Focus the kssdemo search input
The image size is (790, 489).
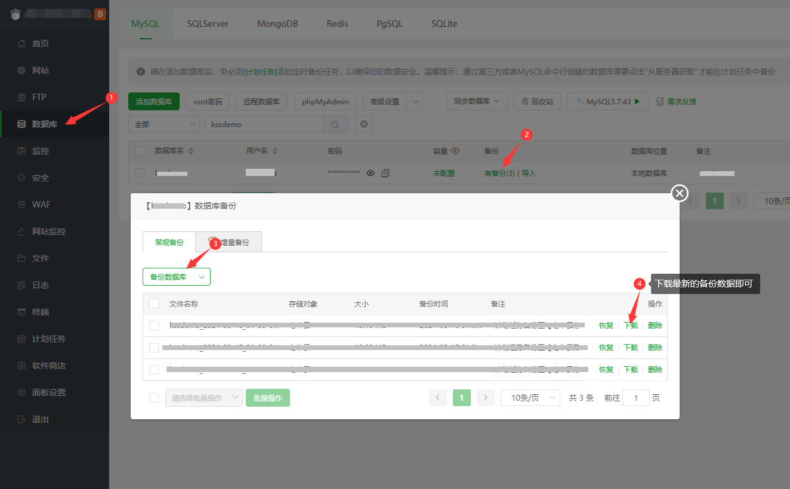pos(264,124)
